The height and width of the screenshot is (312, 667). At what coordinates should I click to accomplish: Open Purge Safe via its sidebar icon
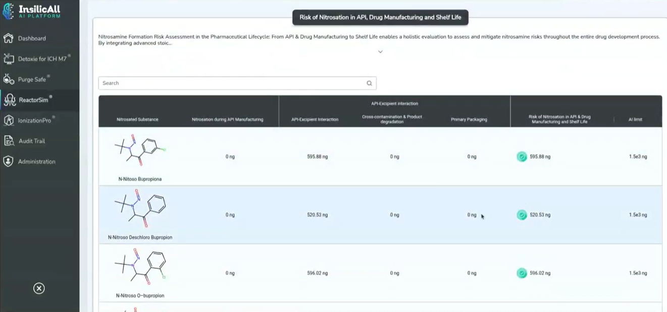8,79
